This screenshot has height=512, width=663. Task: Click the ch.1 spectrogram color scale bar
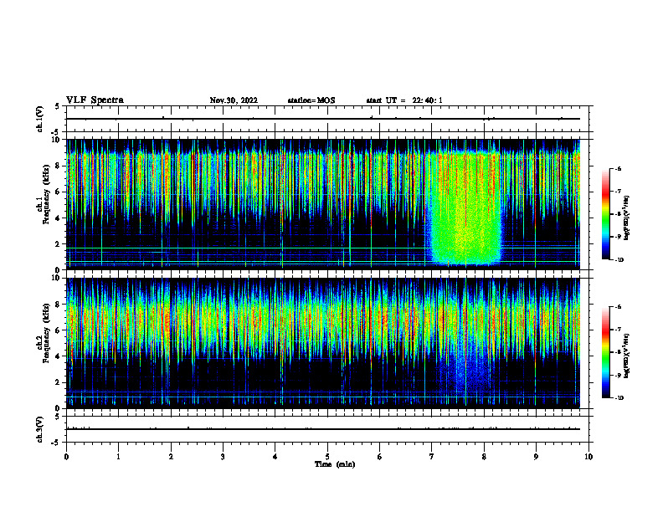click(x=605, y=214)
